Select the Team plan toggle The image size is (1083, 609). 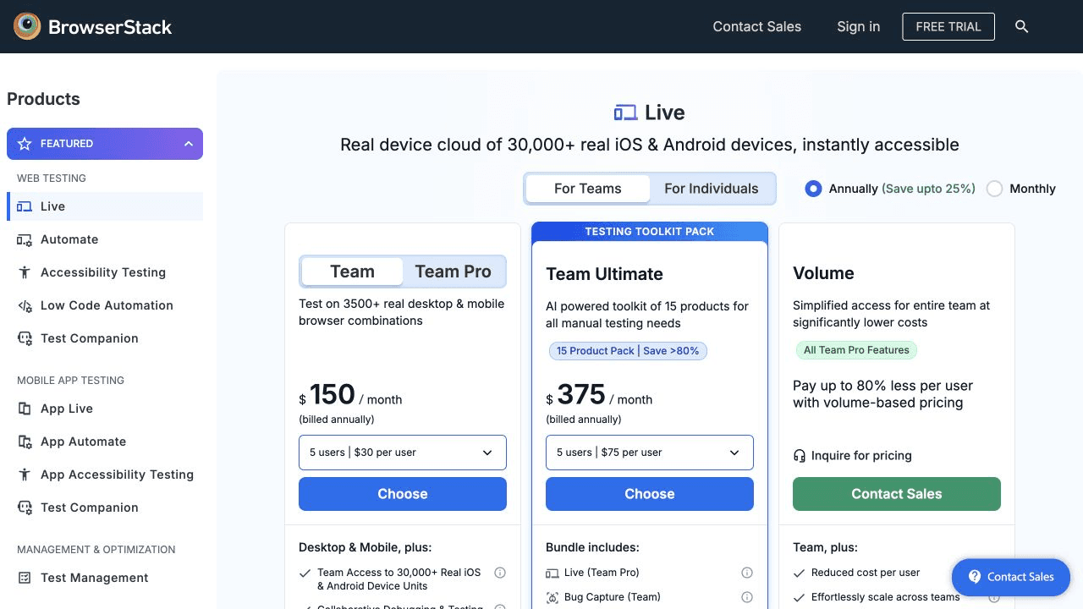(x=352, y=272)
